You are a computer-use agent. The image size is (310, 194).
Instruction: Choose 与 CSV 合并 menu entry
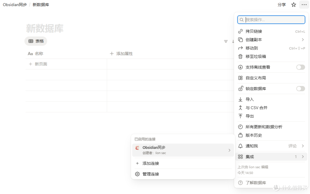(272, 108)
